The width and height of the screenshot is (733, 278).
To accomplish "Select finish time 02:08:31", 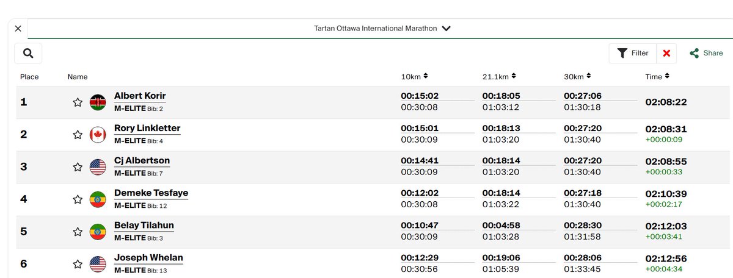I will 666,129.
